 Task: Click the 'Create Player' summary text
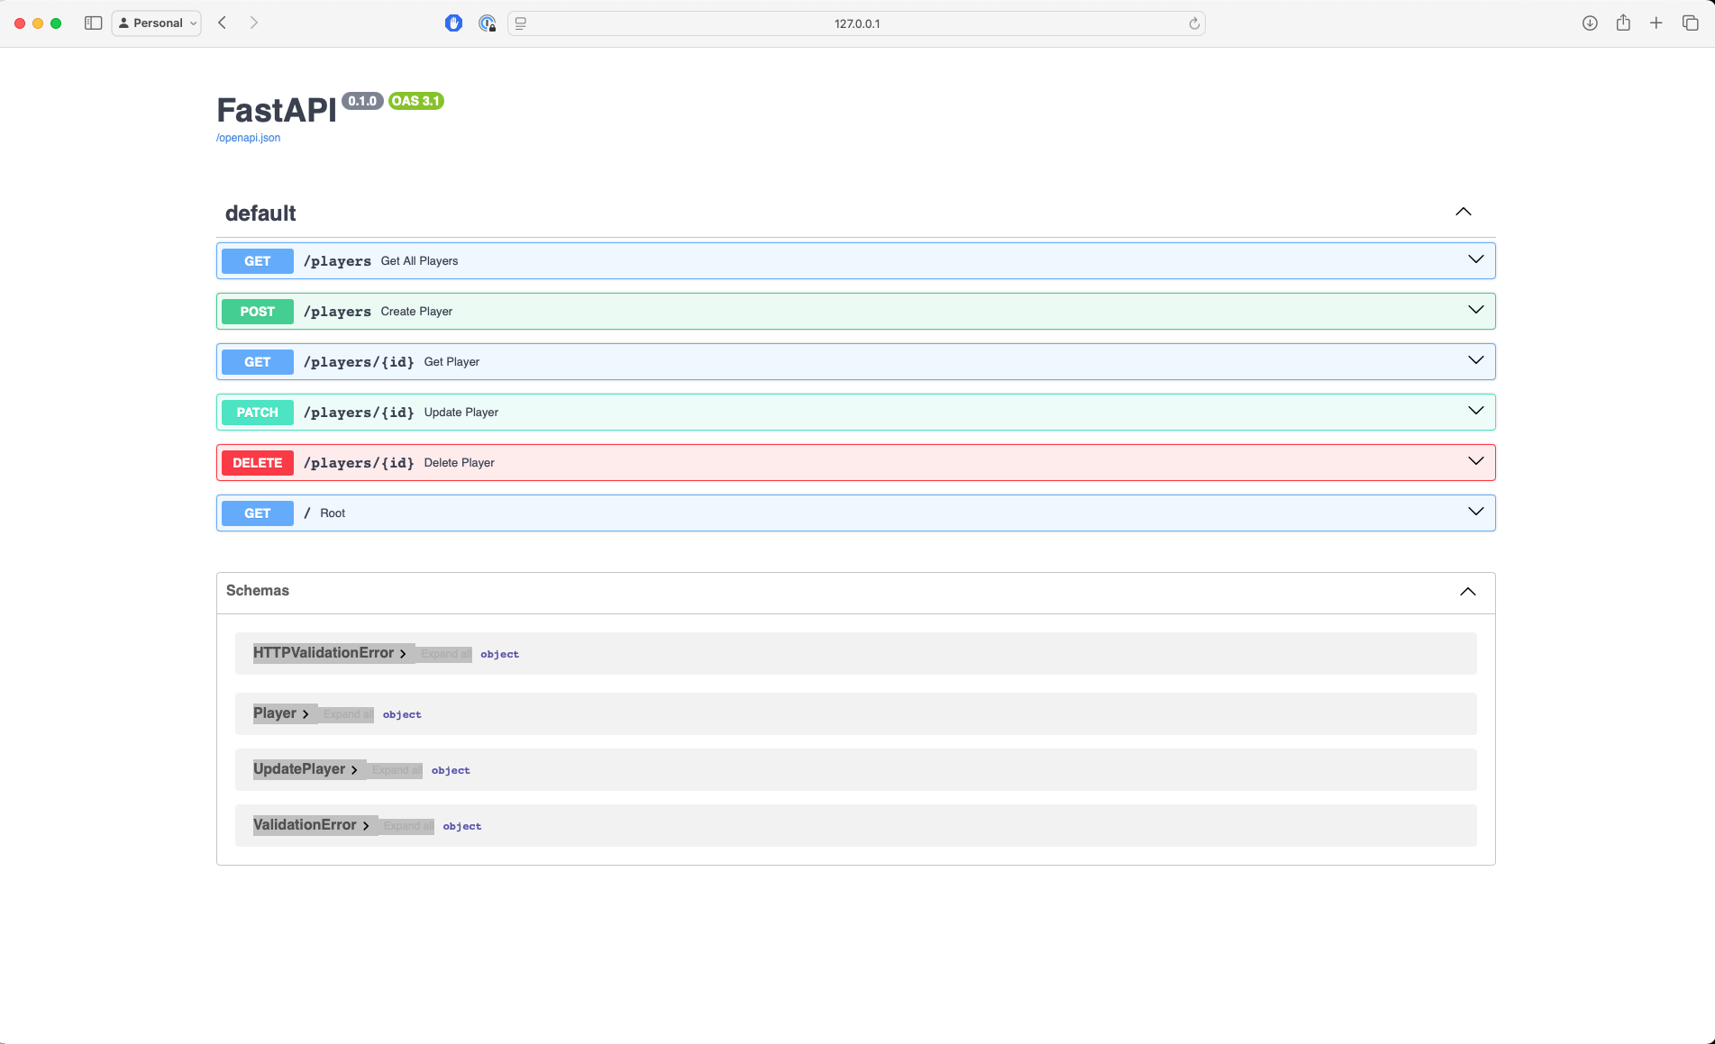pyautogui.click(x=416, y=312)
